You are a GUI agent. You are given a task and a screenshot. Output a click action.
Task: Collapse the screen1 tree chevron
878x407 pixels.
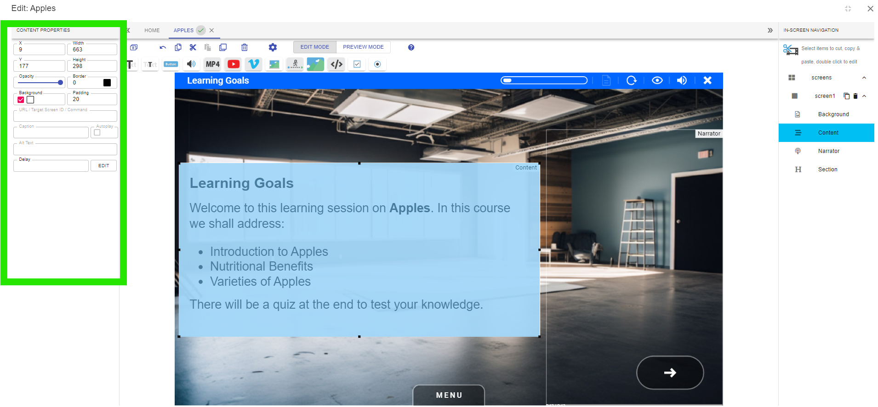click(864, 96)
